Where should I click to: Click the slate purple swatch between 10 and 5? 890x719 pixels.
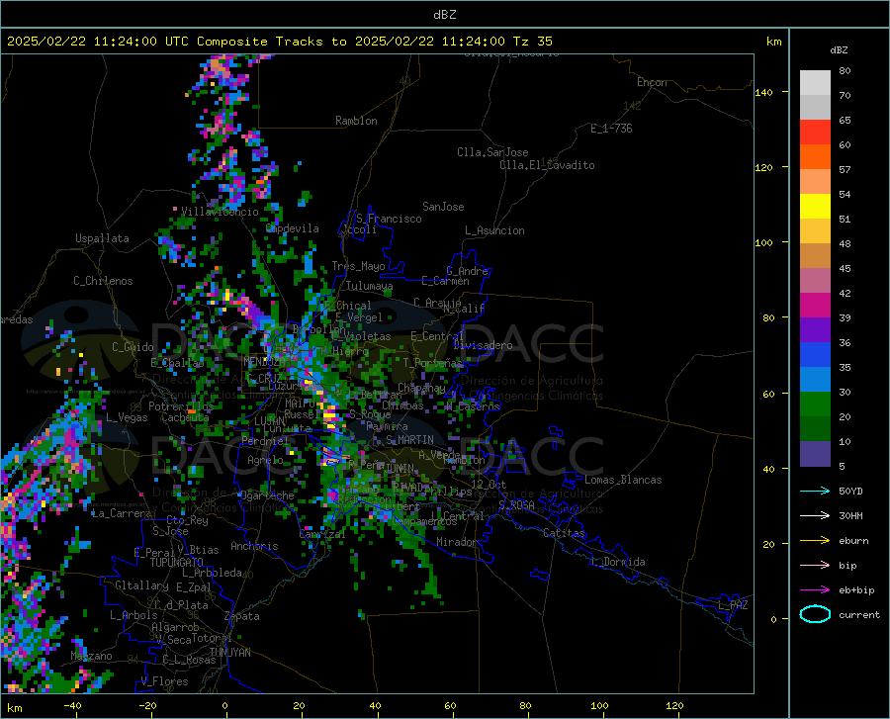tap(815, 454)
